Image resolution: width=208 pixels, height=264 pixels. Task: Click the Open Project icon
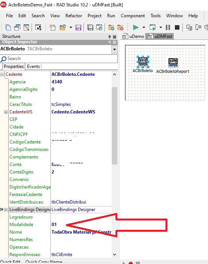(x=99, y=27)
